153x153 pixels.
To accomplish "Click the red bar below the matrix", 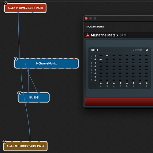I will pyautogui.click(x=119, y=102).
